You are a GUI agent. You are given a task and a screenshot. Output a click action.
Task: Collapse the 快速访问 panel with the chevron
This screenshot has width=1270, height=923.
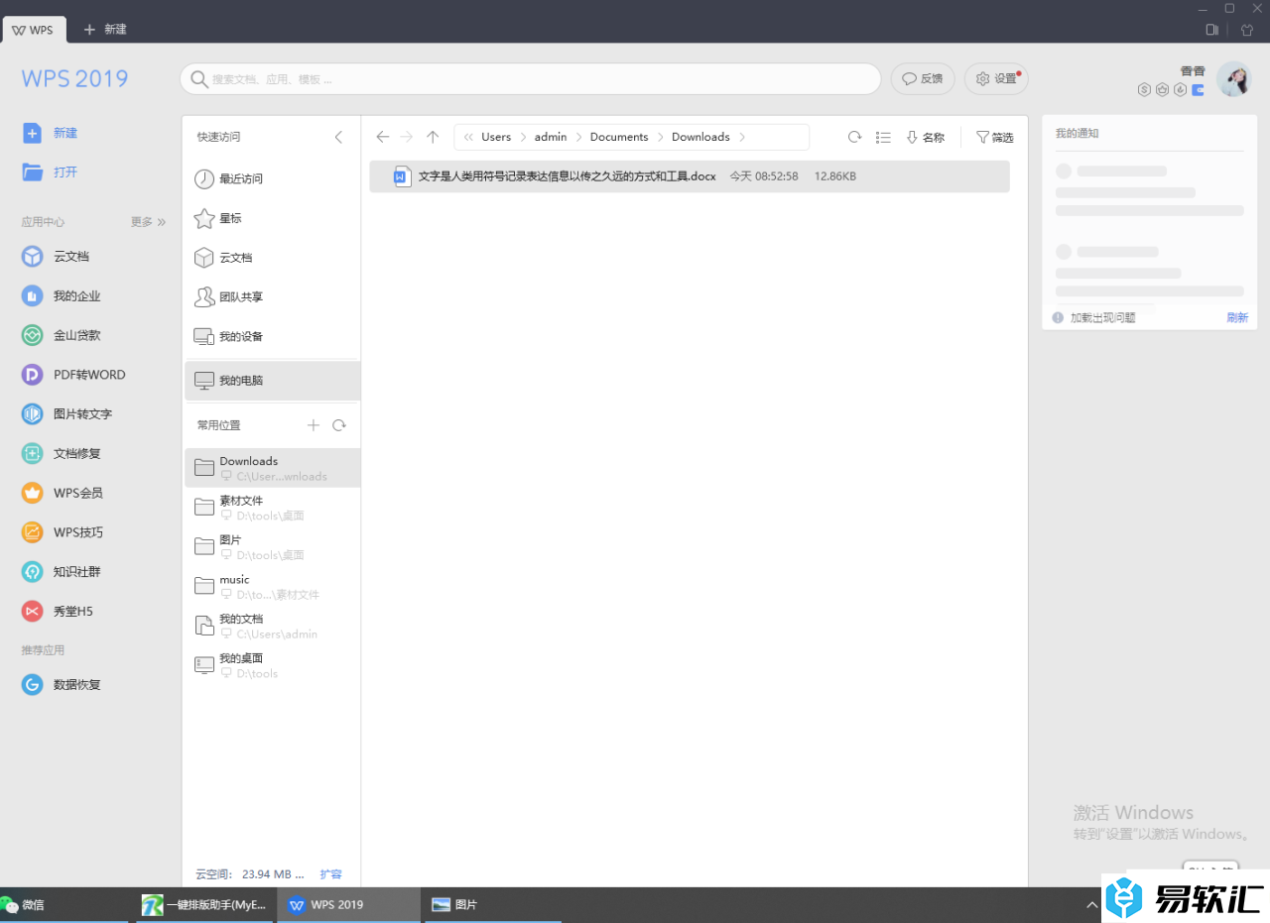click(338, 137)
